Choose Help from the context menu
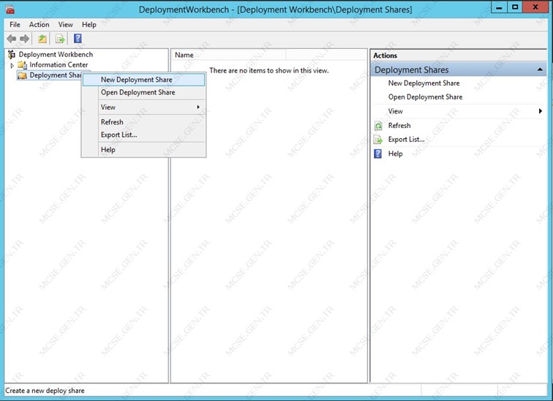 pos(143,149)
